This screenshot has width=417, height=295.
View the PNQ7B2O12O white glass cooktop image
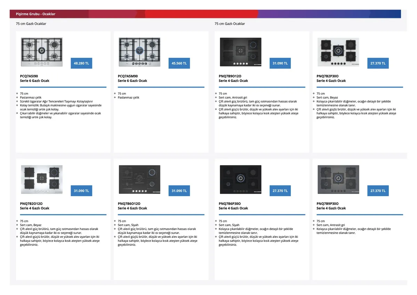pyautogui.click(x=42, y=180)
